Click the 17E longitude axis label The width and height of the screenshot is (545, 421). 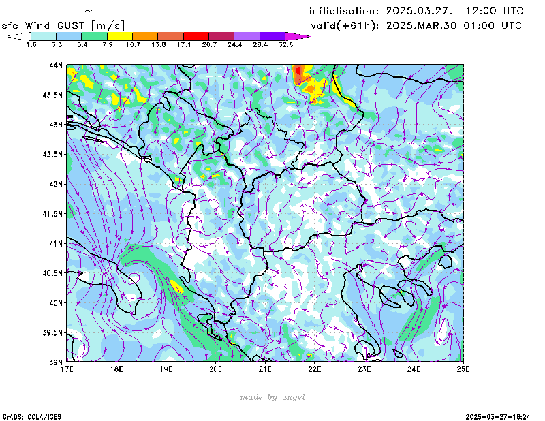tap(67, 369)
